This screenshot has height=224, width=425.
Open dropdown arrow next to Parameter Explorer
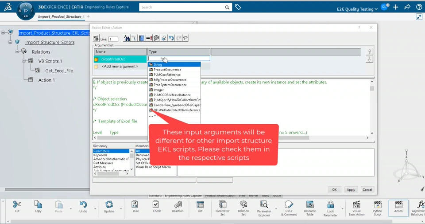tap(276, 209)
